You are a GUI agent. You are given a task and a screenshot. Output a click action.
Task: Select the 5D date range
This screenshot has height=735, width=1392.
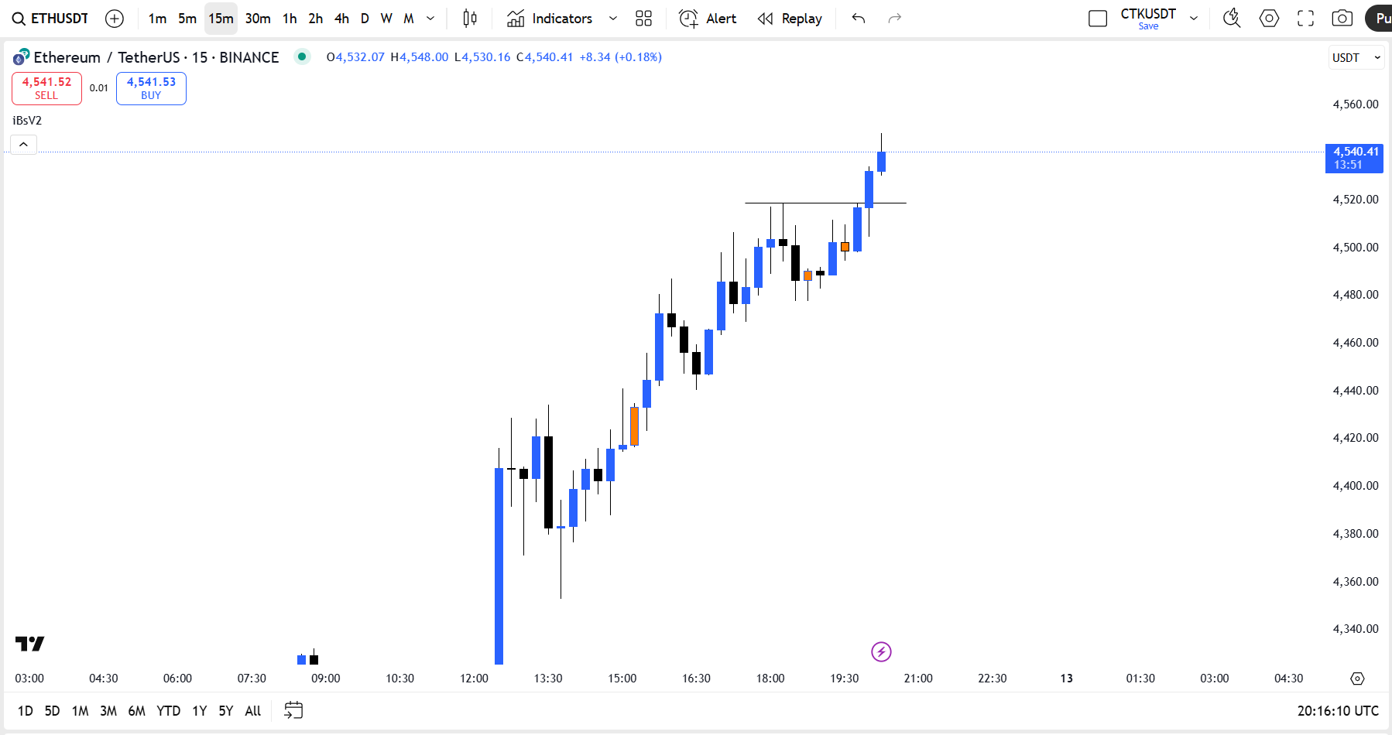52,710
